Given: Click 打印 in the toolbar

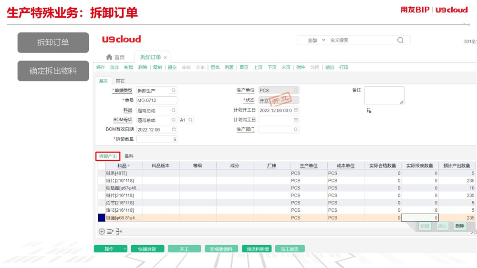Looking at the screenshot, I should tap(344, 67).
